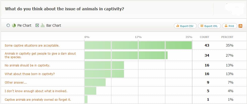Select "What about those born in captivity?" answer
Screen dimensions: 247x104
click(x=30, y=74)
